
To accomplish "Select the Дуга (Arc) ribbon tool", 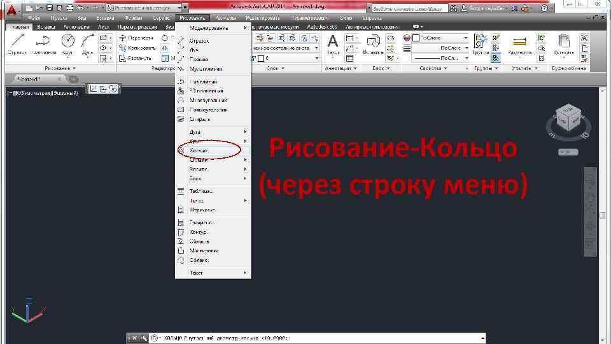I will [x=87, y=45].
